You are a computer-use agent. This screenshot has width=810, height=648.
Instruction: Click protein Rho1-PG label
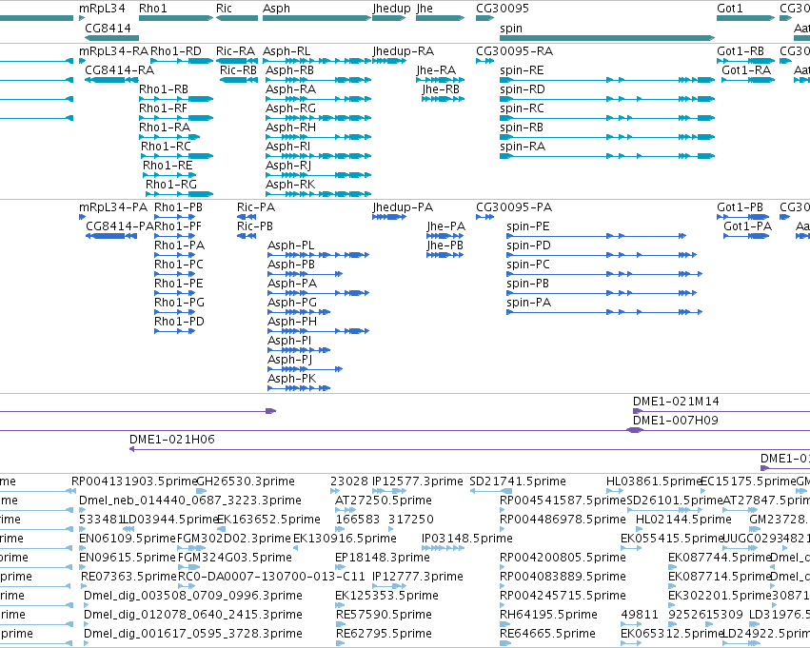pos(179,303)
